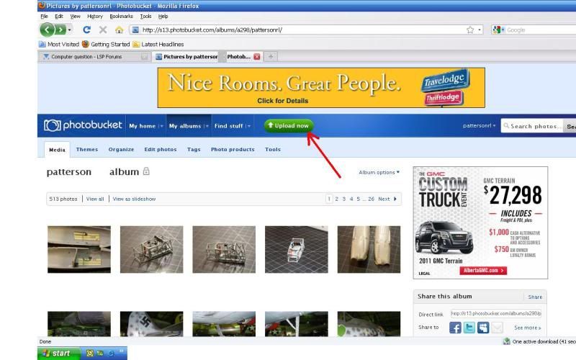Open the thumbnail of beige cylindrical parts
Viewport: 576px width, 360px height.
coord(369,249)
